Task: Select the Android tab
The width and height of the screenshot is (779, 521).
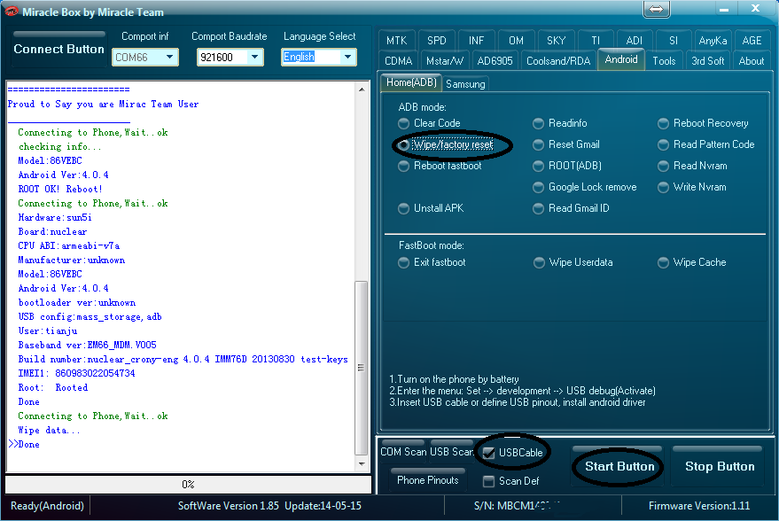Action: 621,59
